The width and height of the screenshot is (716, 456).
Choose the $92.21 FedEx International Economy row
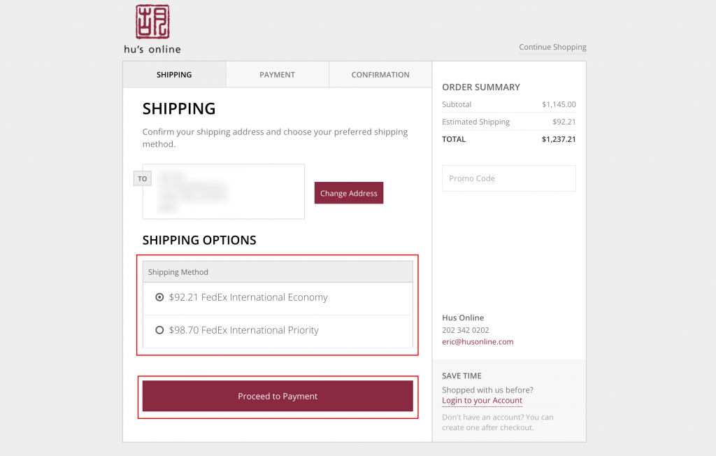tap(278, 299)
